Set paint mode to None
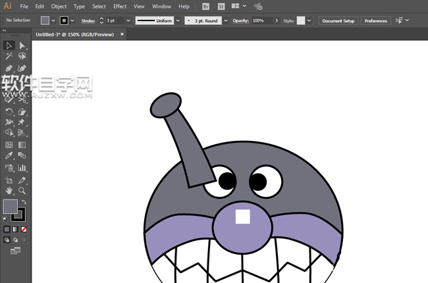This screenshot has height=283, width=428. pyautogui.click(x=24, y=229)
